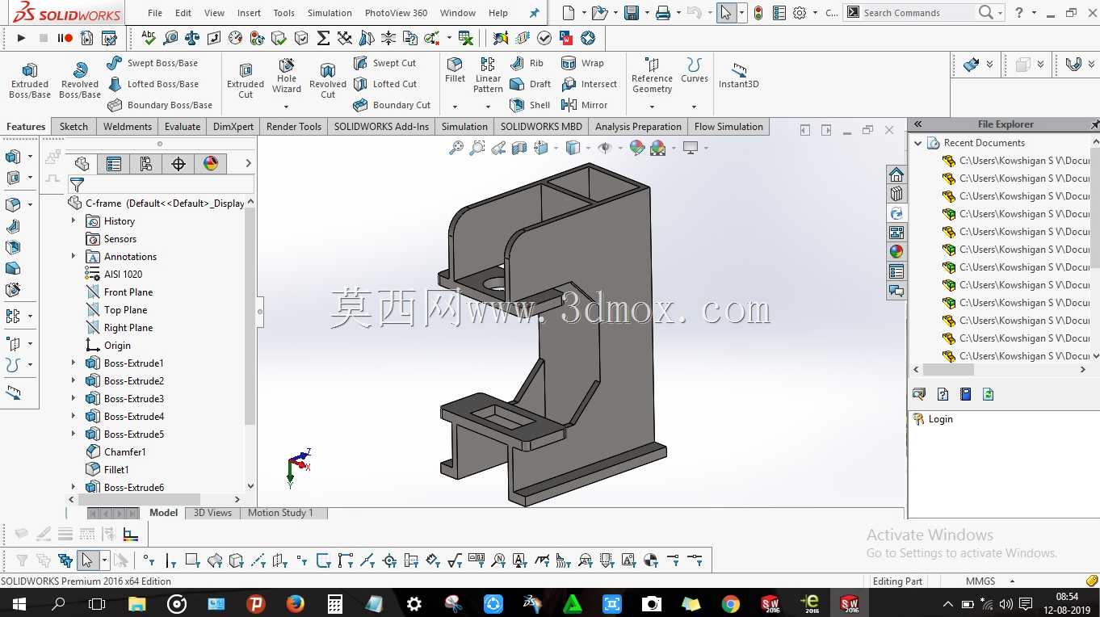Click the Login link
This screenshot has width=1100, height=617.
point(941,419)
